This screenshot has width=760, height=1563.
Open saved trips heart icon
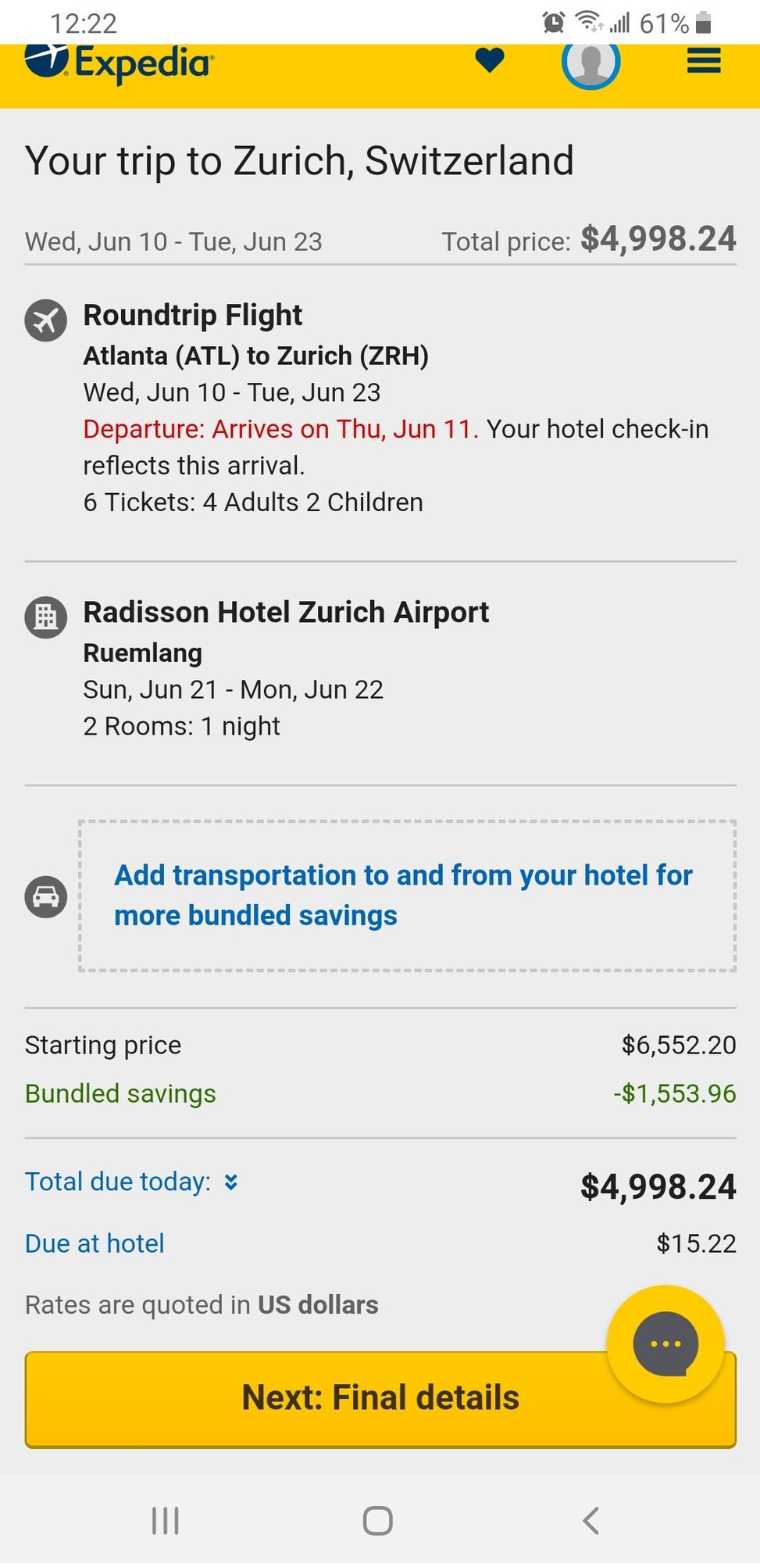(490, 60)
